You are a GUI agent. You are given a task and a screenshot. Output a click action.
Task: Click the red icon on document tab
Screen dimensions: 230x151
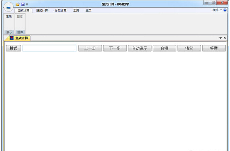point(11,38)
